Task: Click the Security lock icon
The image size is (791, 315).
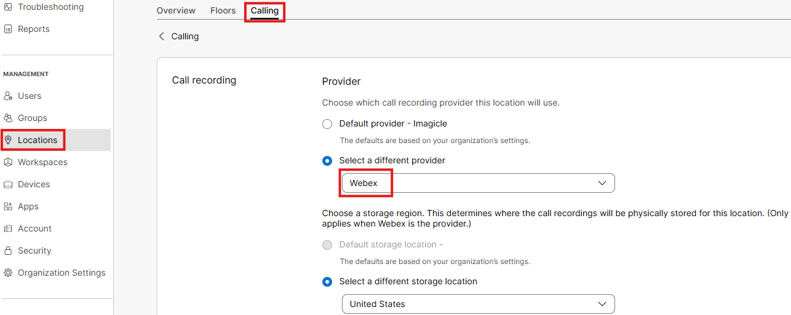Action: coord(8,251)
